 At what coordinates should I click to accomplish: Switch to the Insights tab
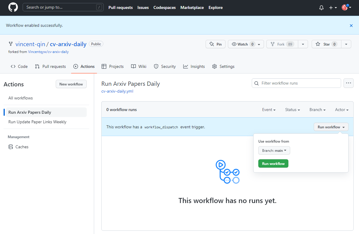click(194, 66)
